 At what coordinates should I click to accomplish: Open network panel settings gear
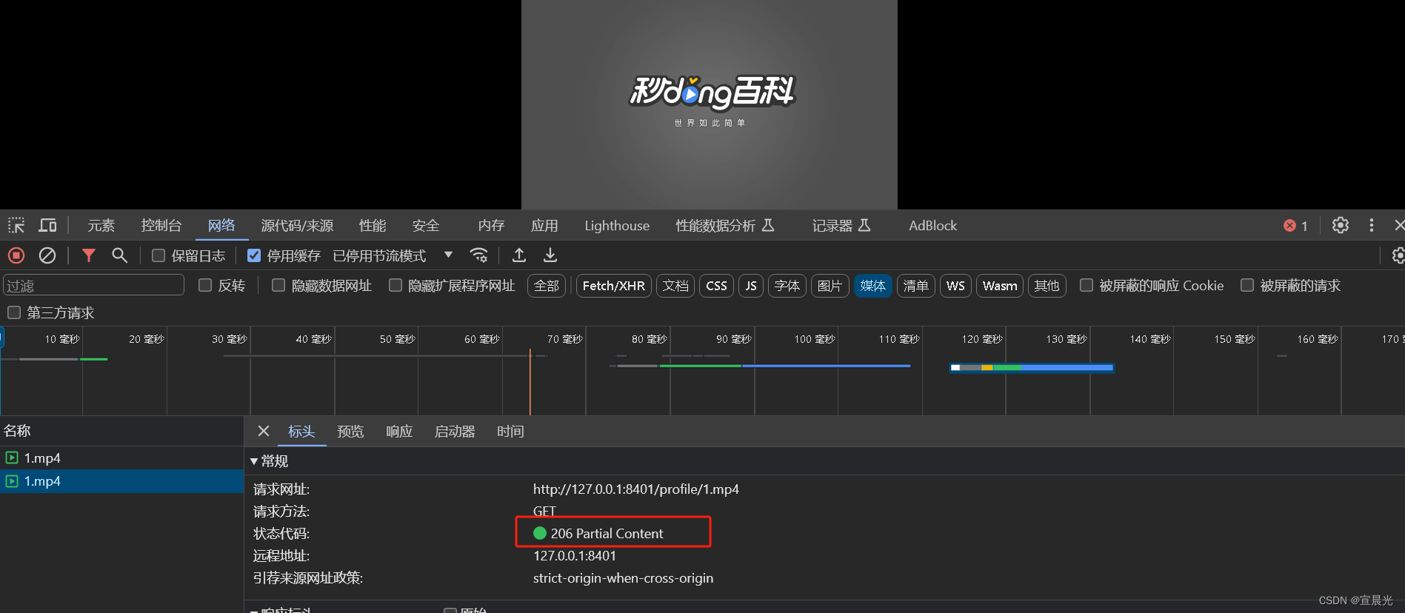click(1398, 255)
